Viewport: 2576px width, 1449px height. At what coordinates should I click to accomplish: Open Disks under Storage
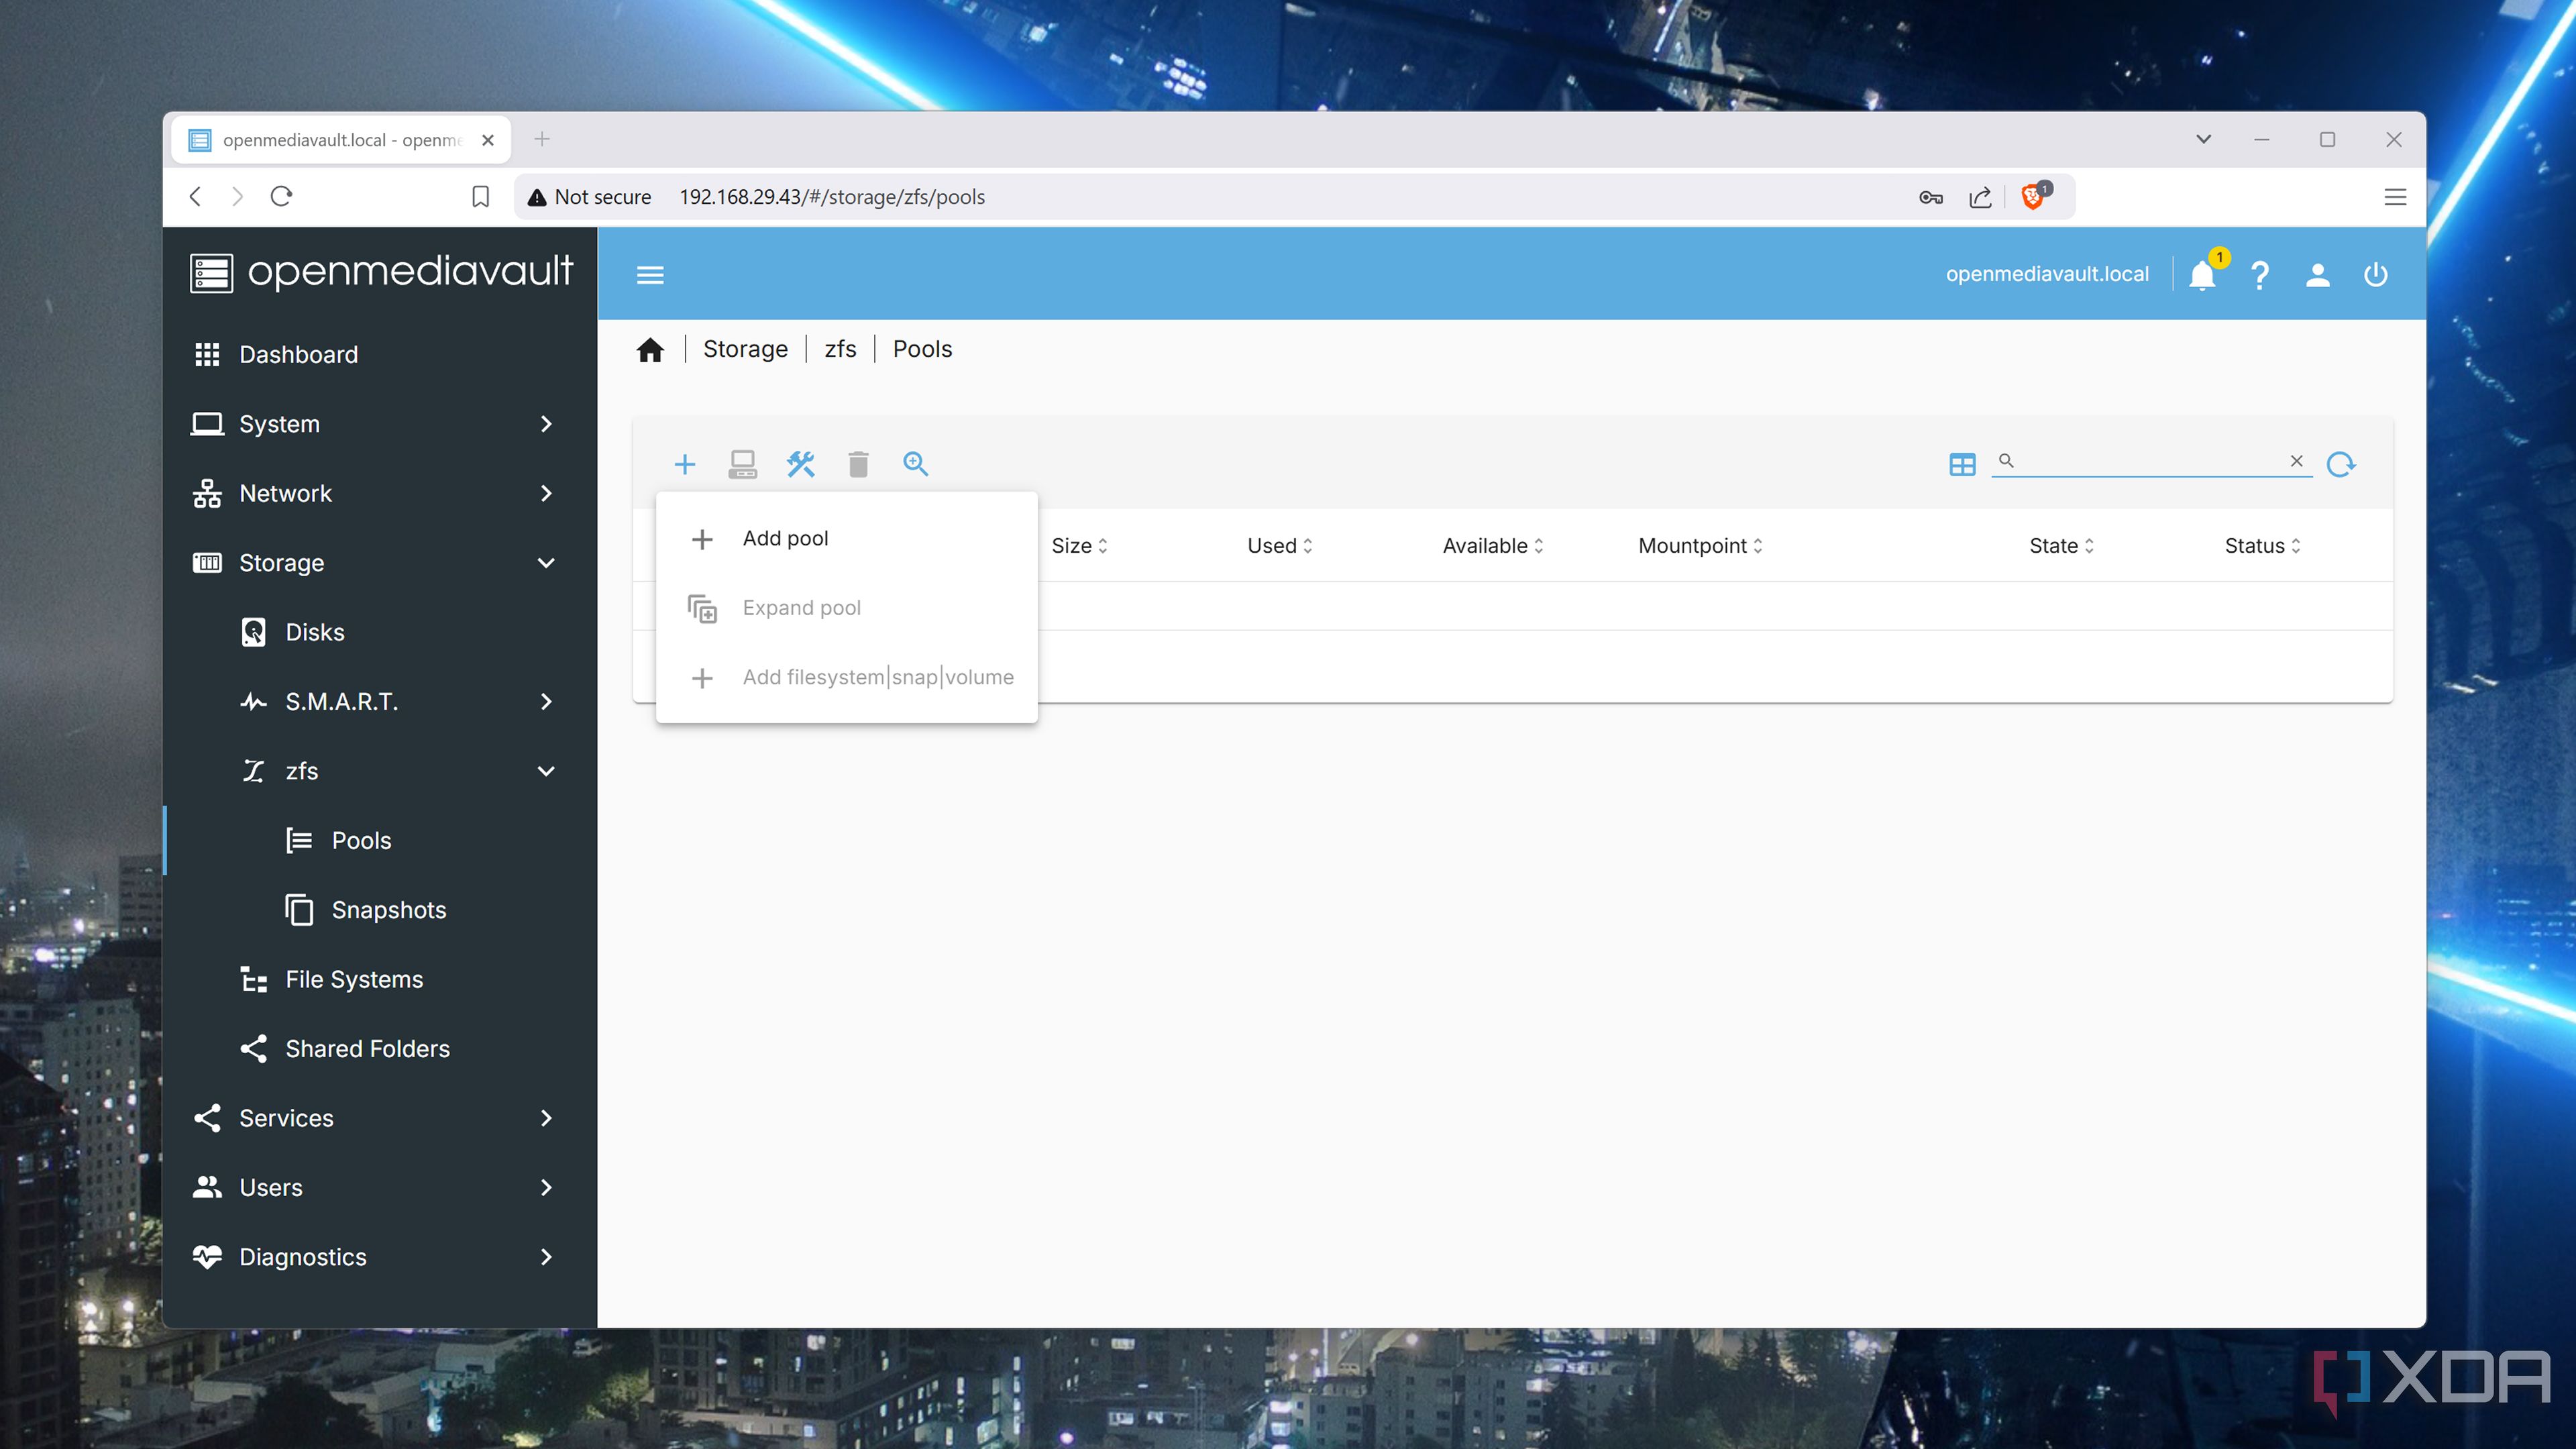380,632
